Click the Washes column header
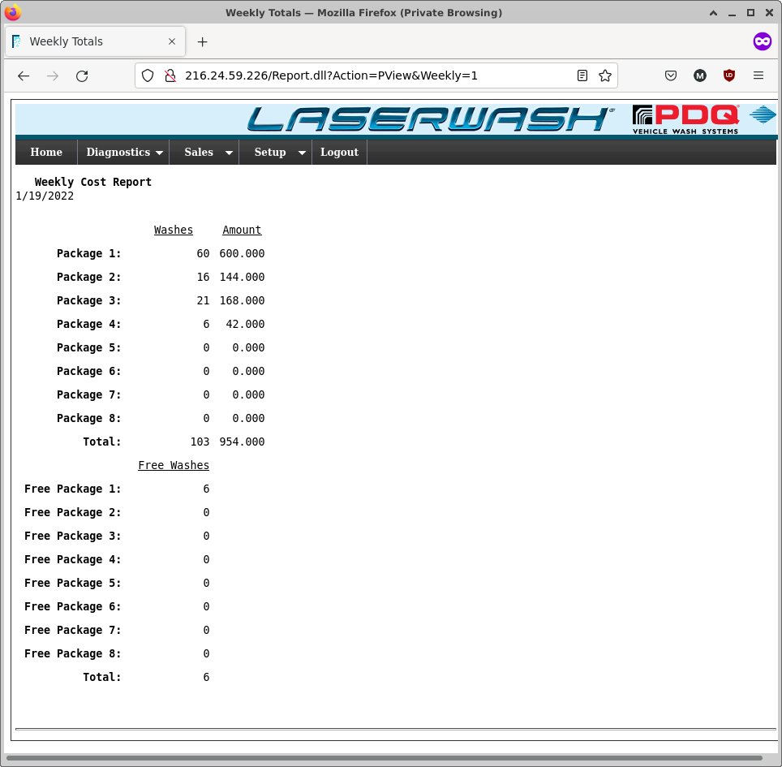 pos(173,230)
